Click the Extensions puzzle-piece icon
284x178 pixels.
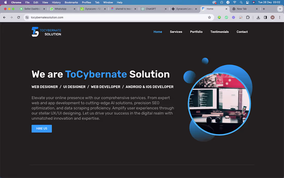point(248,17)
